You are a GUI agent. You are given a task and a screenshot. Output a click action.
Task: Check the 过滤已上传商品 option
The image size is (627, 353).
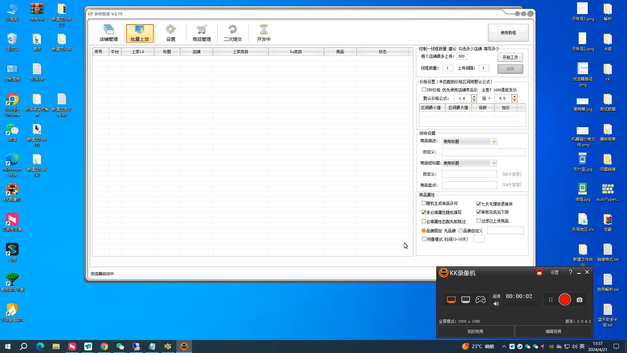coord(478,221)
